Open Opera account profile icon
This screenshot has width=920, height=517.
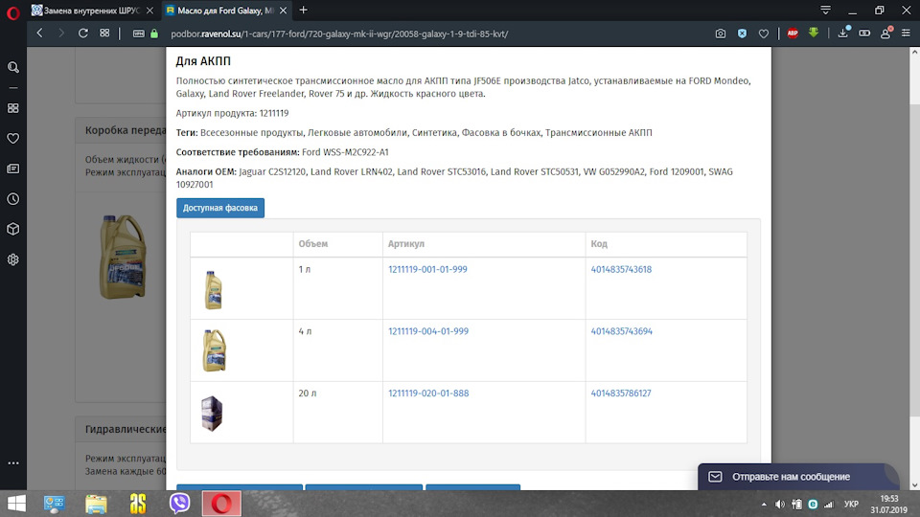click(x=885, y=34)
